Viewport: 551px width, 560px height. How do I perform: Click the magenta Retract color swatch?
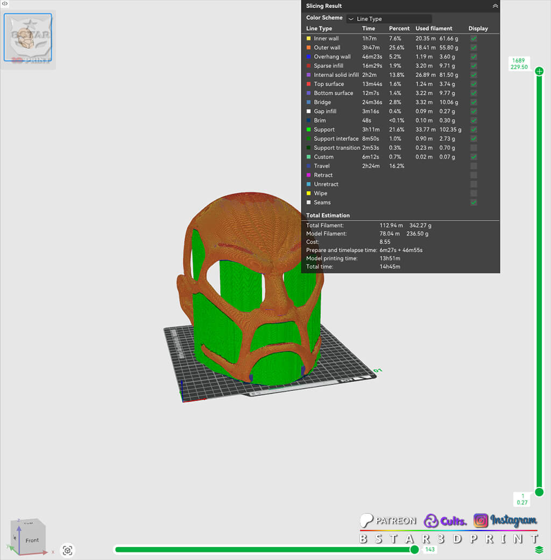point(309,175)
